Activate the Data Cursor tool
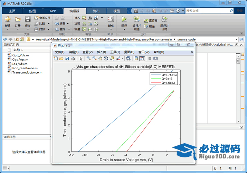The height and width of the screenshot is (173, 247). (x=112, y=58)
